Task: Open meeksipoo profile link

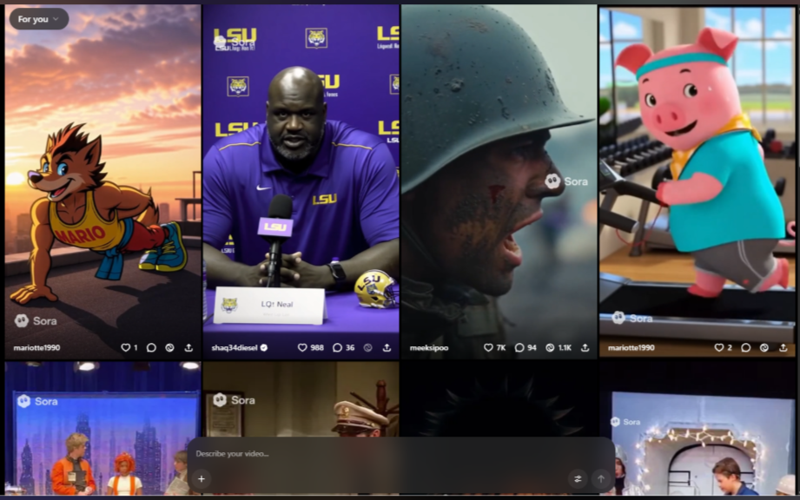Action: tap(429, 347)
